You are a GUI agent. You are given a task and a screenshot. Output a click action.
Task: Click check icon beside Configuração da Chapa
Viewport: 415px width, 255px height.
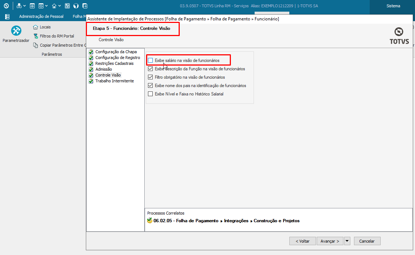pyautogui.click(x=91, y=52)
